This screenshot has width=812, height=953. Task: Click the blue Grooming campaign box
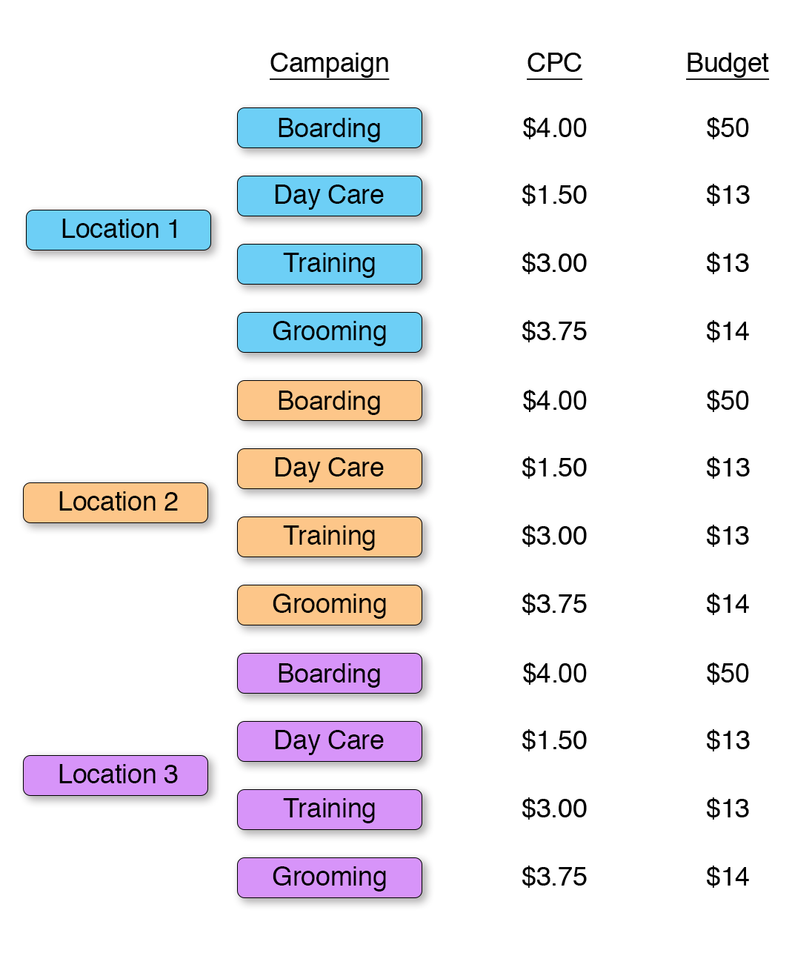[x=330, y=332]
